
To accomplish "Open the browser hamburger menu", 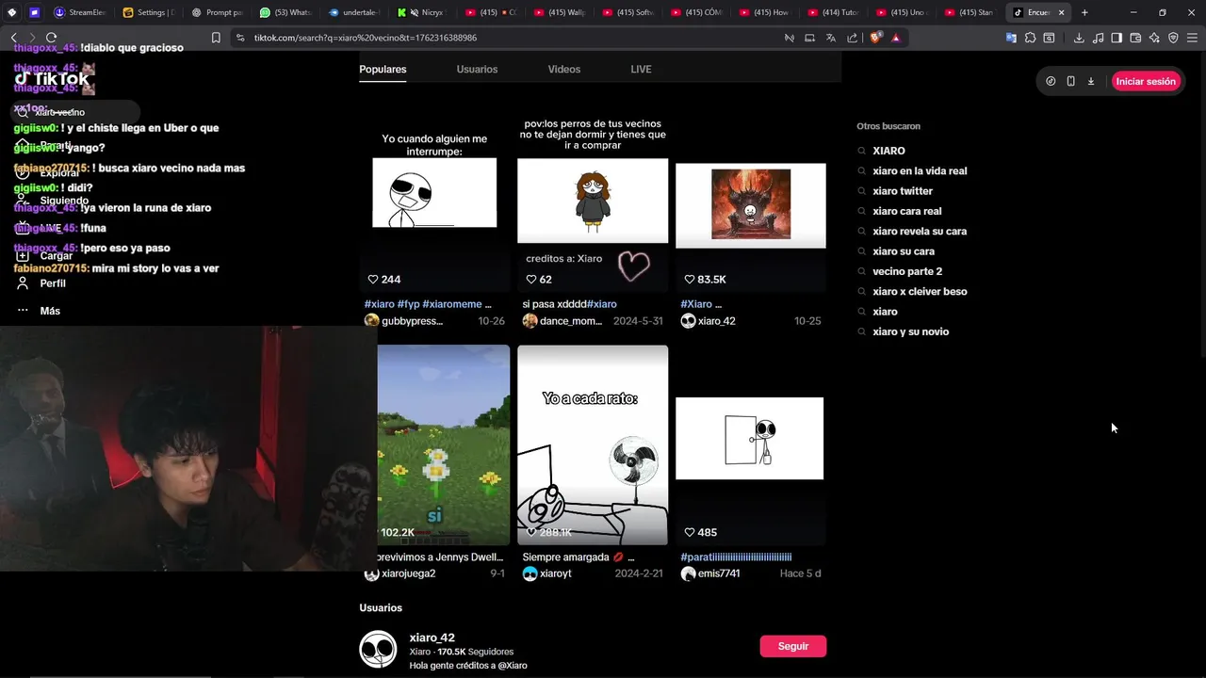I will (1192, 38).
